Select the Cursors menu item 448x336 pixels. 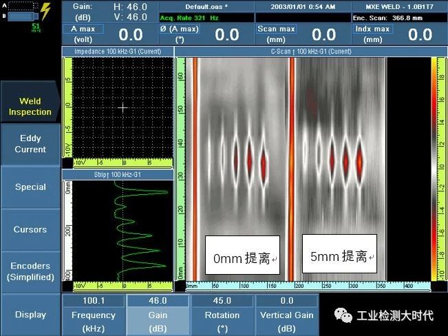30,229
